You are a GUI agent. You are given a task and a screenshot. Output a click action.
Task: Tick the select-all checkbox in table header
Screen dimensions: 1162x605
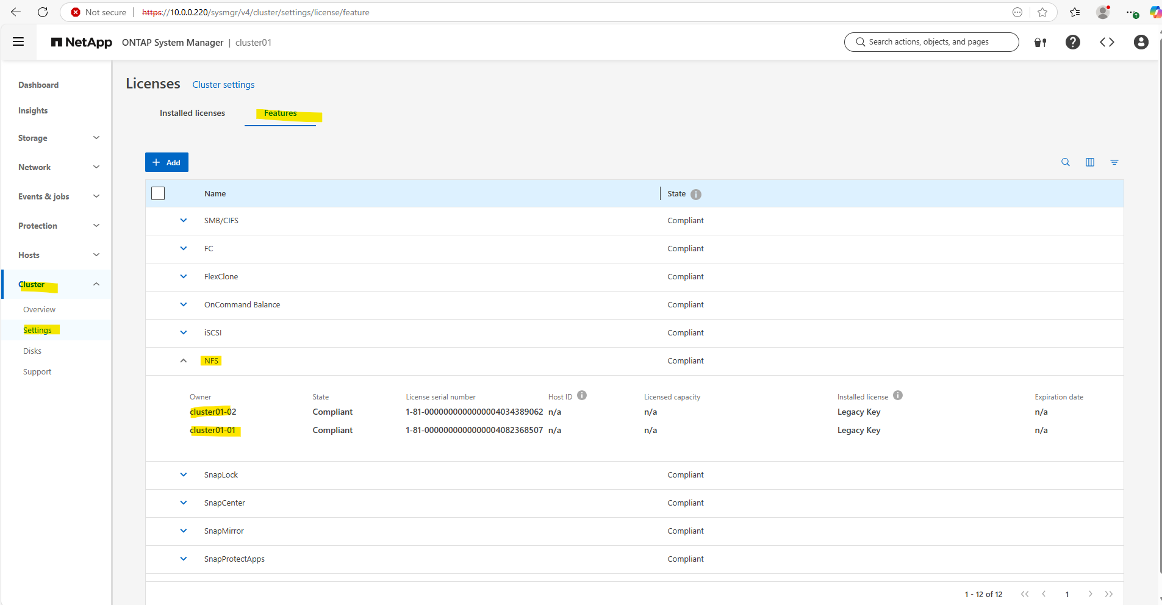[158, 193]
